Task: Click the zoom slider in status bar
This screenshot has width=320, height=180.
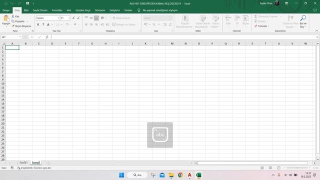Action: tap(297, 168)
